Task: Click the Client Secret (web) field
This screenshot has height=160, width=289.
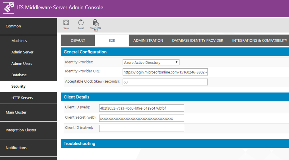Action: pyautogui.click(x=141, y=118)
